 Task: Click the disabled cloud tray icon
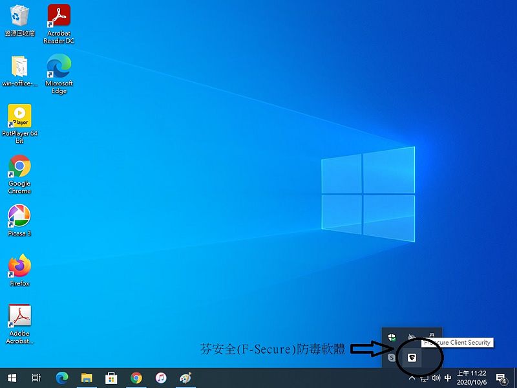point(411,337)
